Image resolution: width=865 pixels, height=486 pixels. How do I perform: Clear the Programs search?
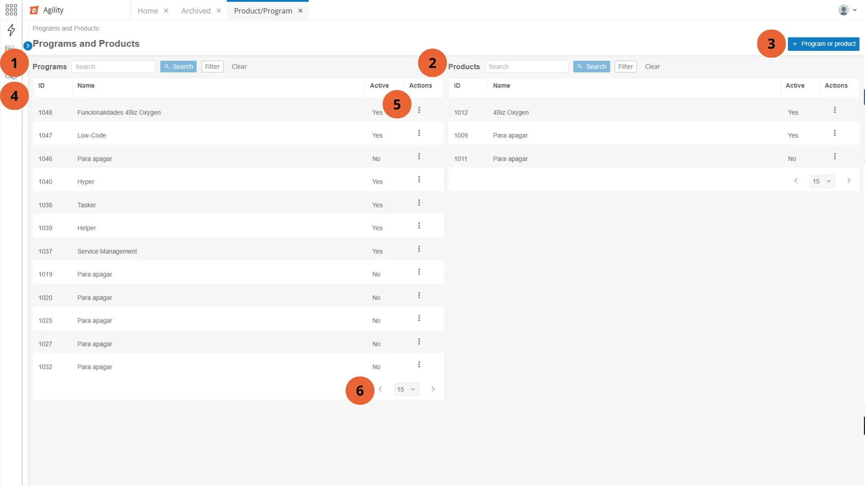(239, 67)
